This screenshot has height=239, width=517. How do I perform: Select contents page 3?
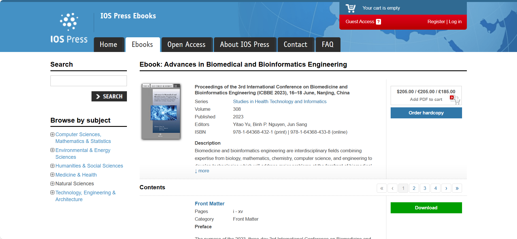click(x=425, y=188)
